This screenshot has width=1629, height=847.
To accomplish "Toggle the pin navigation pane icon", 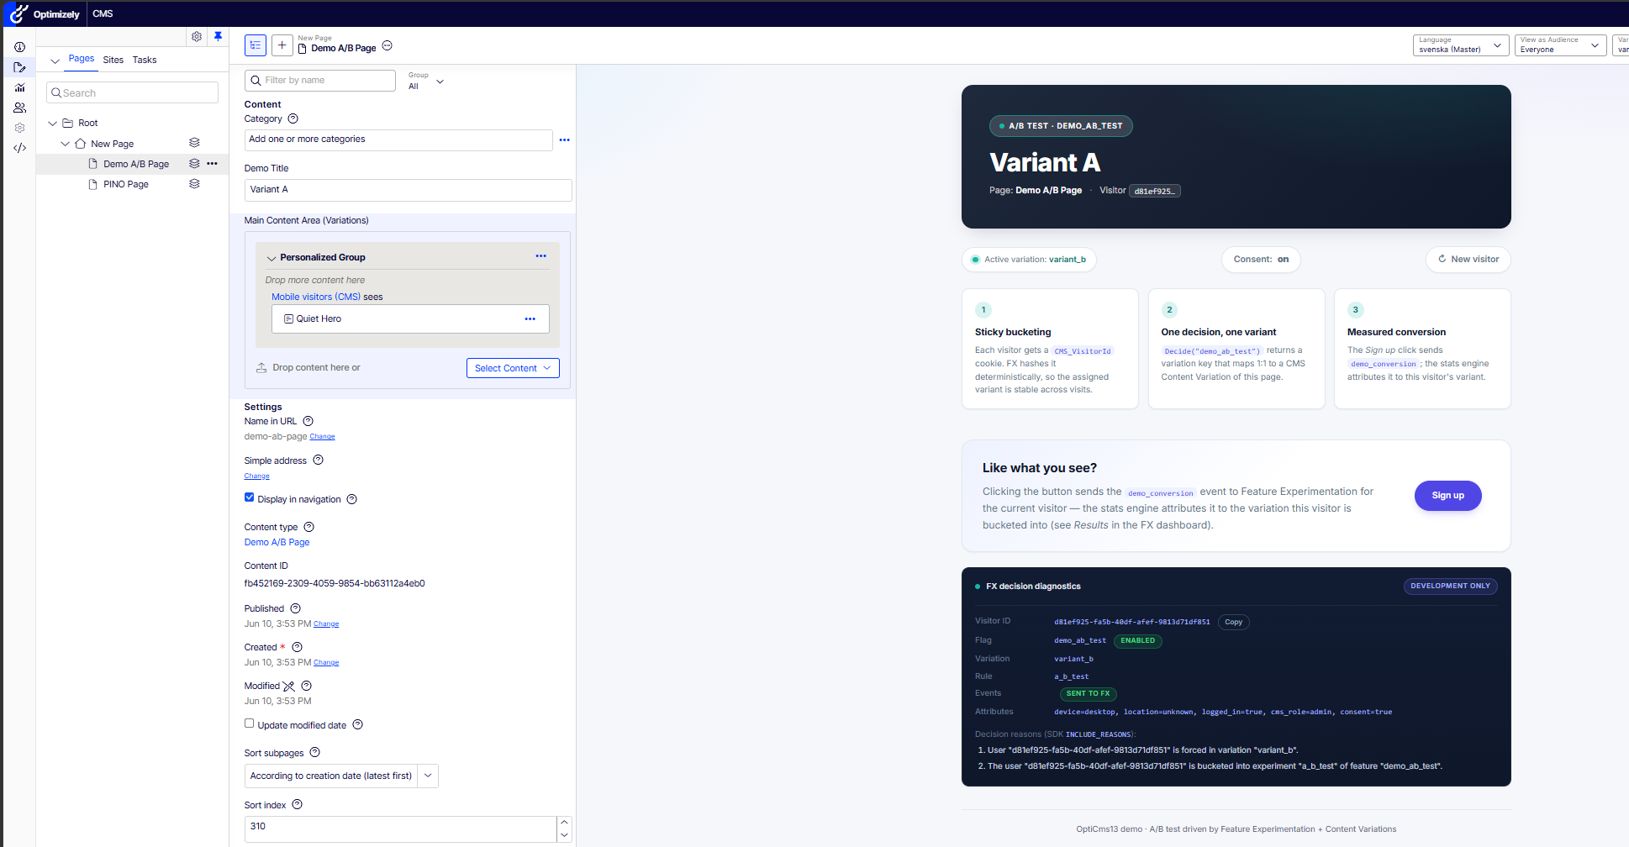I will pos(218,37).
